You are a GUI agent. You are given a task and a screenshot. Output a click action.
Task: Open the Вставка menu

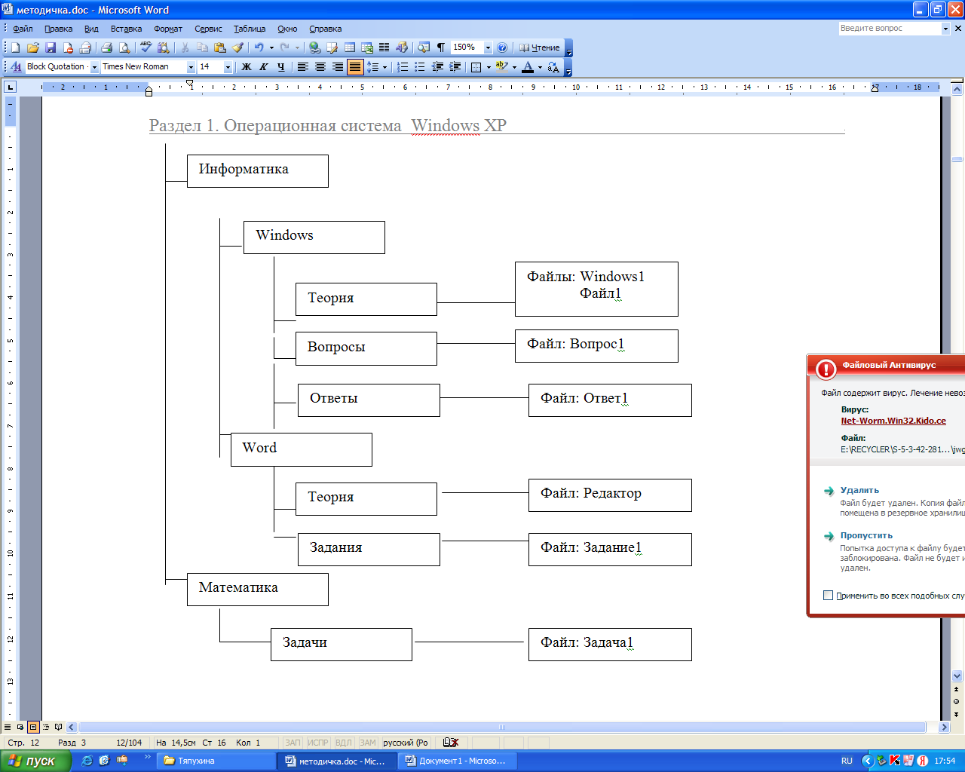(x=126, y=29)
